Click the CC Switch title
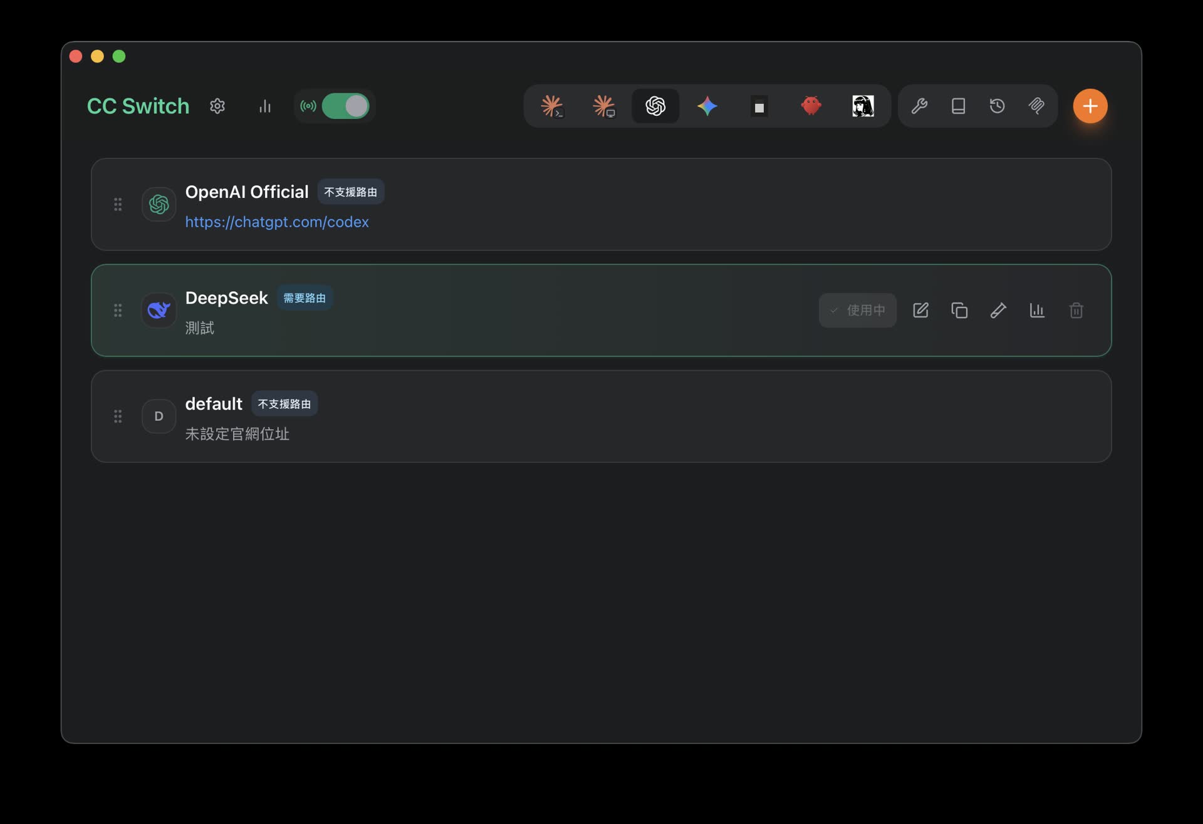This screenshot has height=824, width=1203. (138, 106)
